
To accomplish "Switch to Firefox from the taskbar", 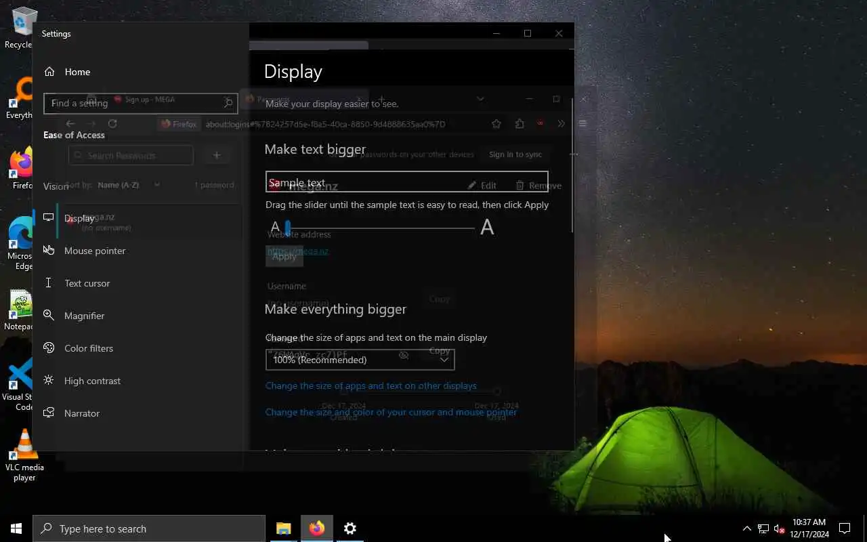I will pos(317,528).
